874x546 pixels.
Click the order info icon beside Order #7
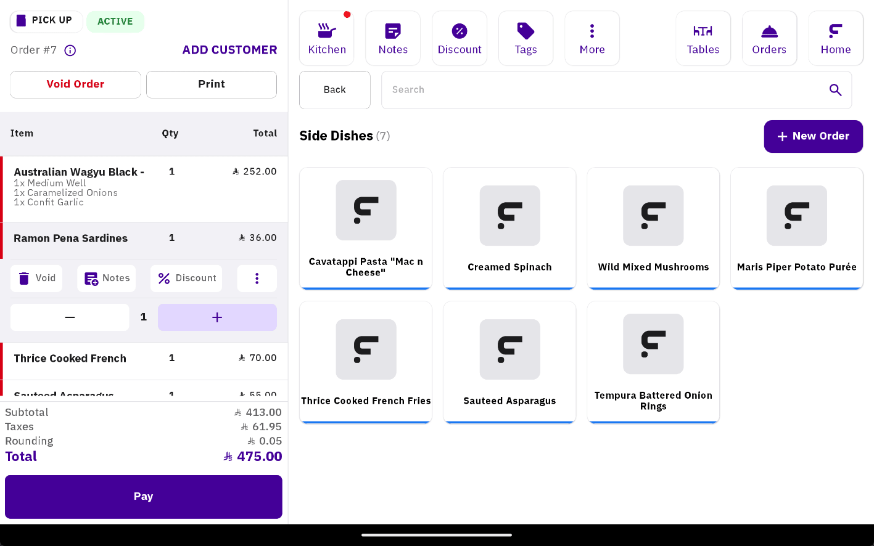(70, 51)
